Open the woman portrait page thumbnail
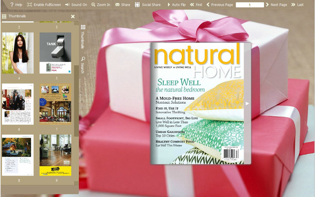The width and height of the screenshot is (315, 197). pyautogui.click(x=17, y=53)
